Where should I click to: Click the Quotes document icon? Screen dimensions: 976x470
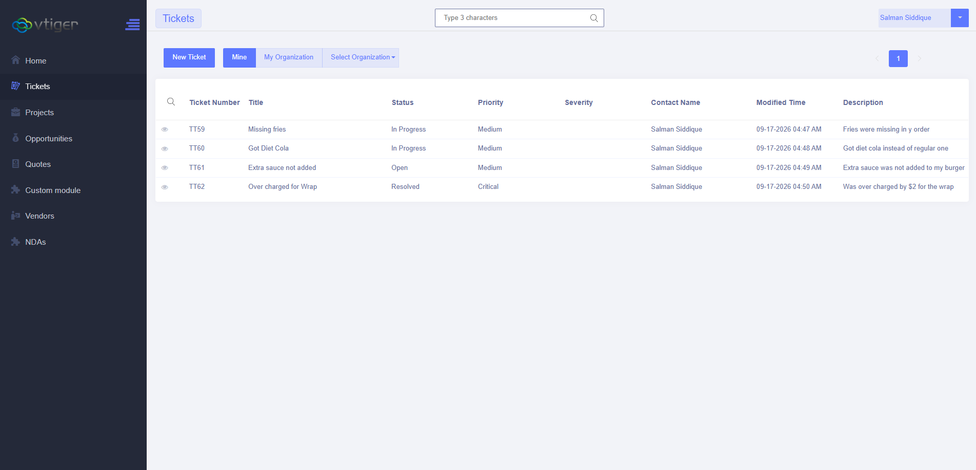point(15,163)
